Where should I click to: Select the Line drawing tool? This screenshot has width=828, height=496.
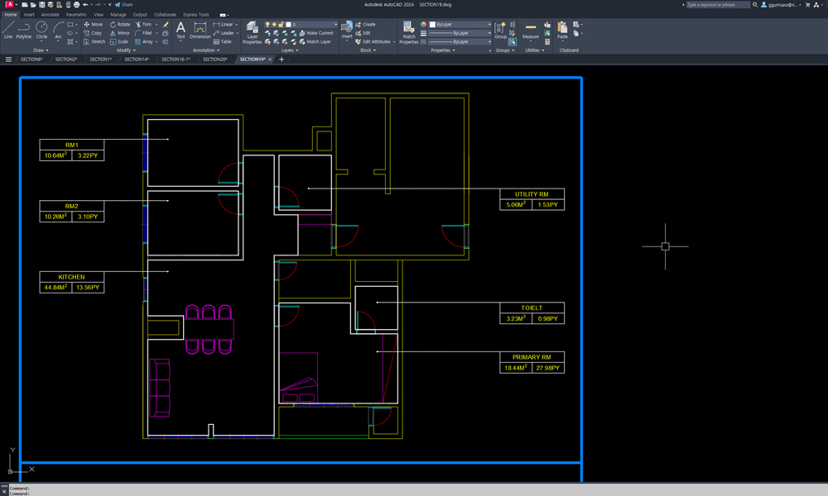8,30
